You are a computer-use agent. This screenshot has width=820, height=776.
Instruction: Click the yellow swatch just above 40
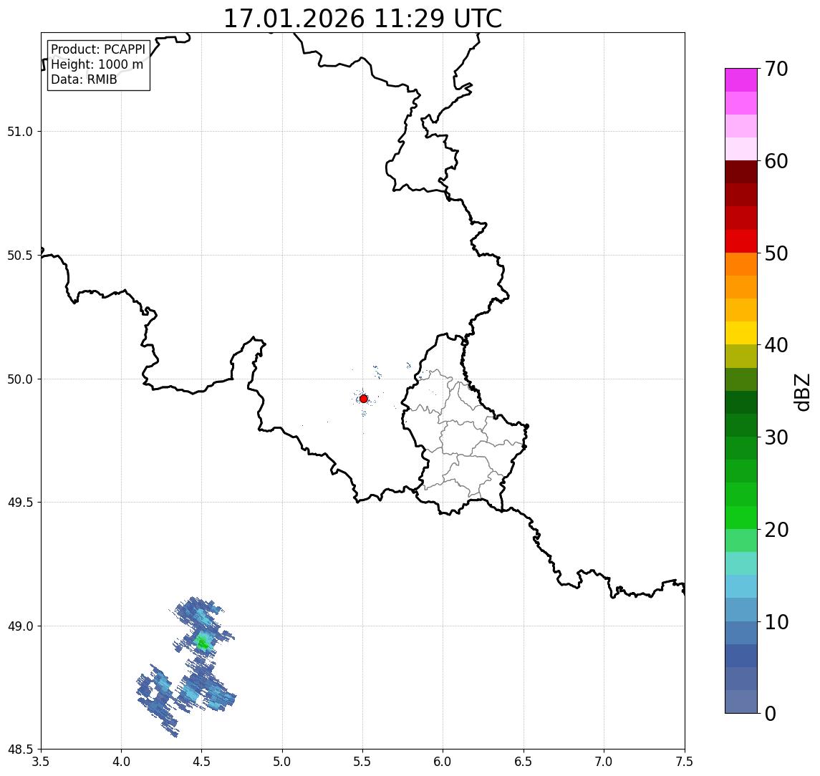point(741,333)
